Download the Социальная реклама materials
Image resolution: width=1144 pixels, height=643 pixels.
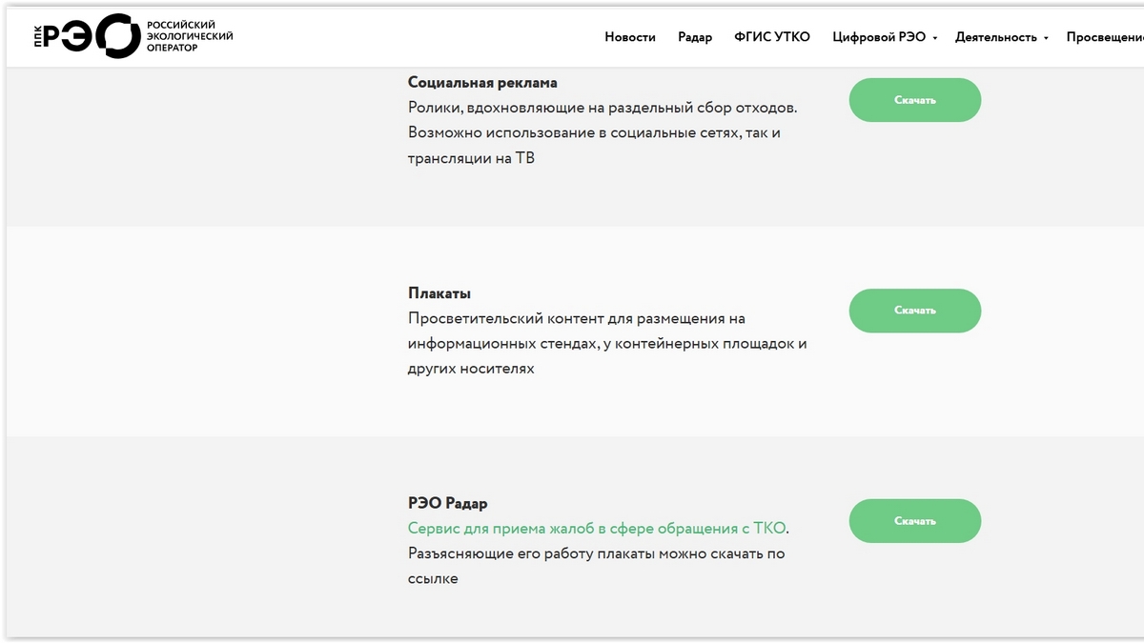(x=914, y=100)
